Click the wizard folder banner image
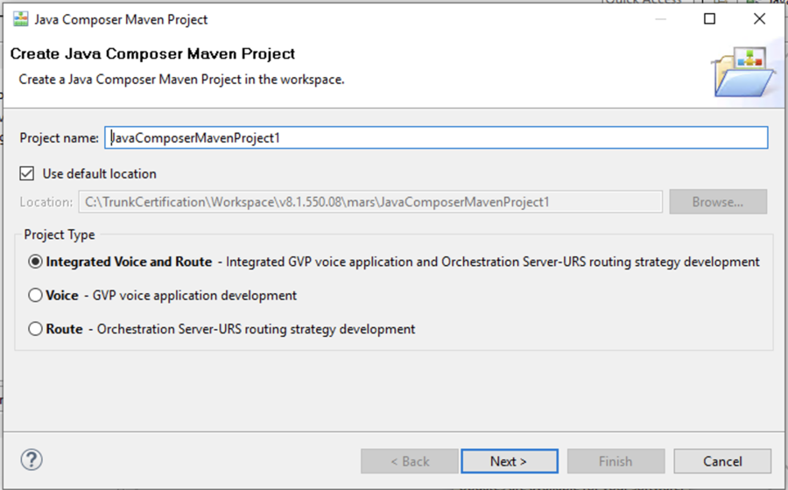Screen dimensions: 788x490 click(x=743, y=72)
